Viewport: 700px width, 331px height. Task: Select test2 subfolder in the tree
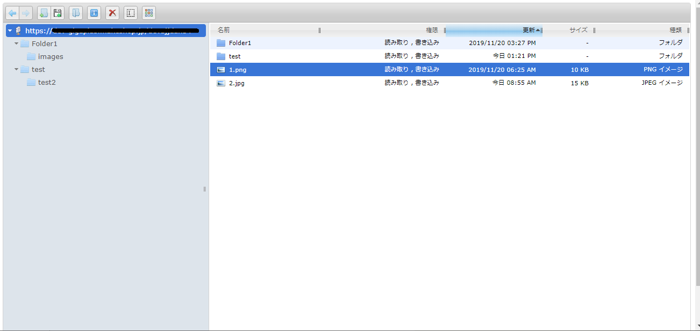(46, 83)
